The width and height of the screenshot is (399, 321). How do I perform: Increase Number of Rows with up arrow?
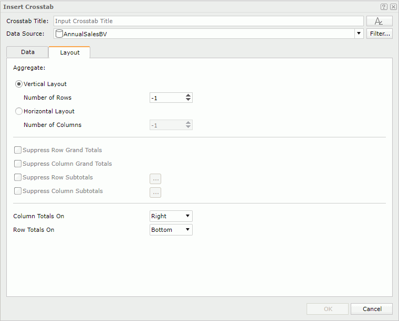[188, 95]
